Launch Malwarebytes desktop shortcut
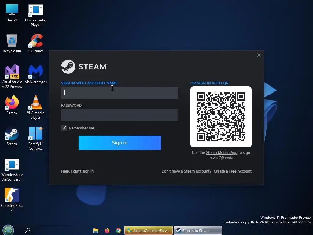This screenshot has height=235, width=313. pos(36,74)
